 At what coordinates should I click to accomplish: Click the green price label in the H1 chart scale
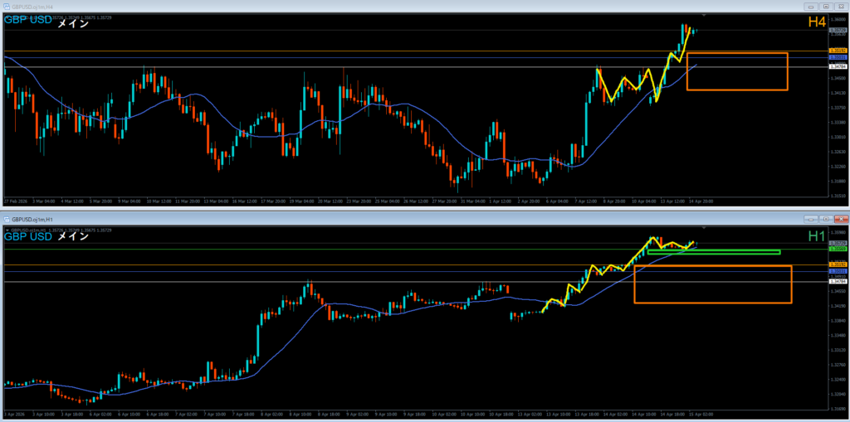(x=838, y=250)
